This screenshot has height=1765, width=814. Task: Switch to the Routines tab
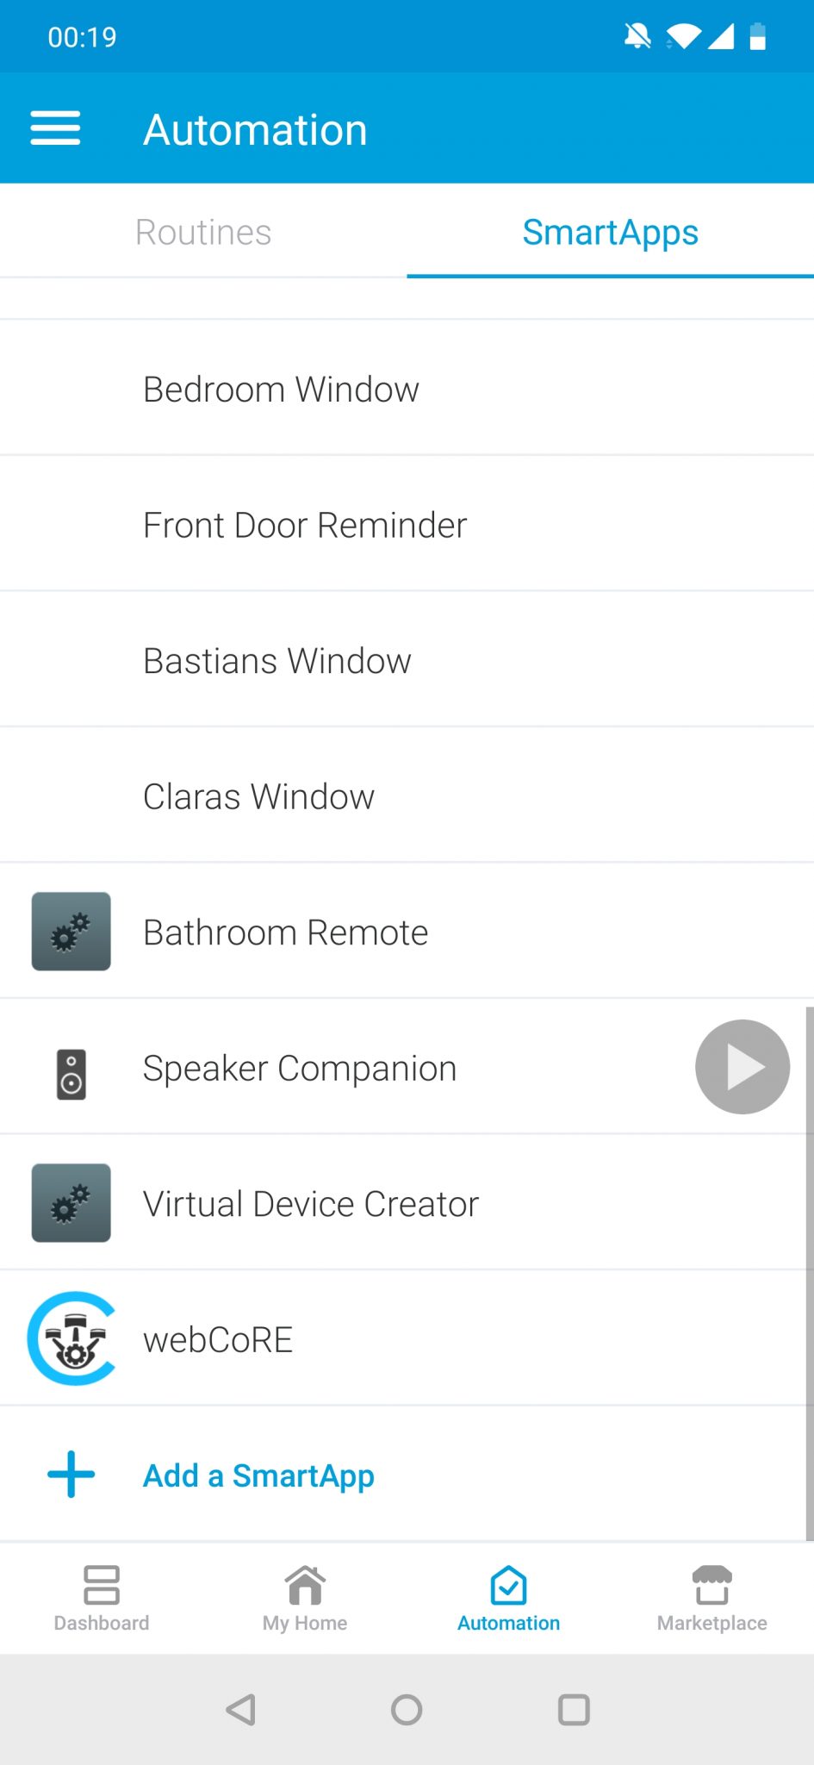click(203, 232)
